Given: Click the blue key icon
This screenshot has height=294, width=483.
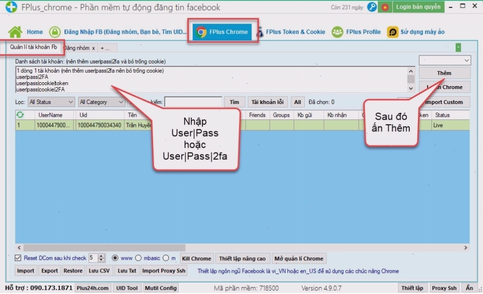Looking at the screenshot, I should [372, 7].
